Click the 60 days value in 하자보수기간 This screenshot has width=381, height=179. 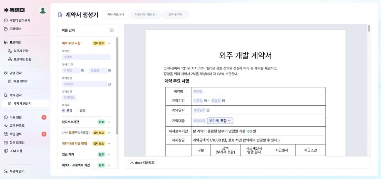click(x=249, y=131)
